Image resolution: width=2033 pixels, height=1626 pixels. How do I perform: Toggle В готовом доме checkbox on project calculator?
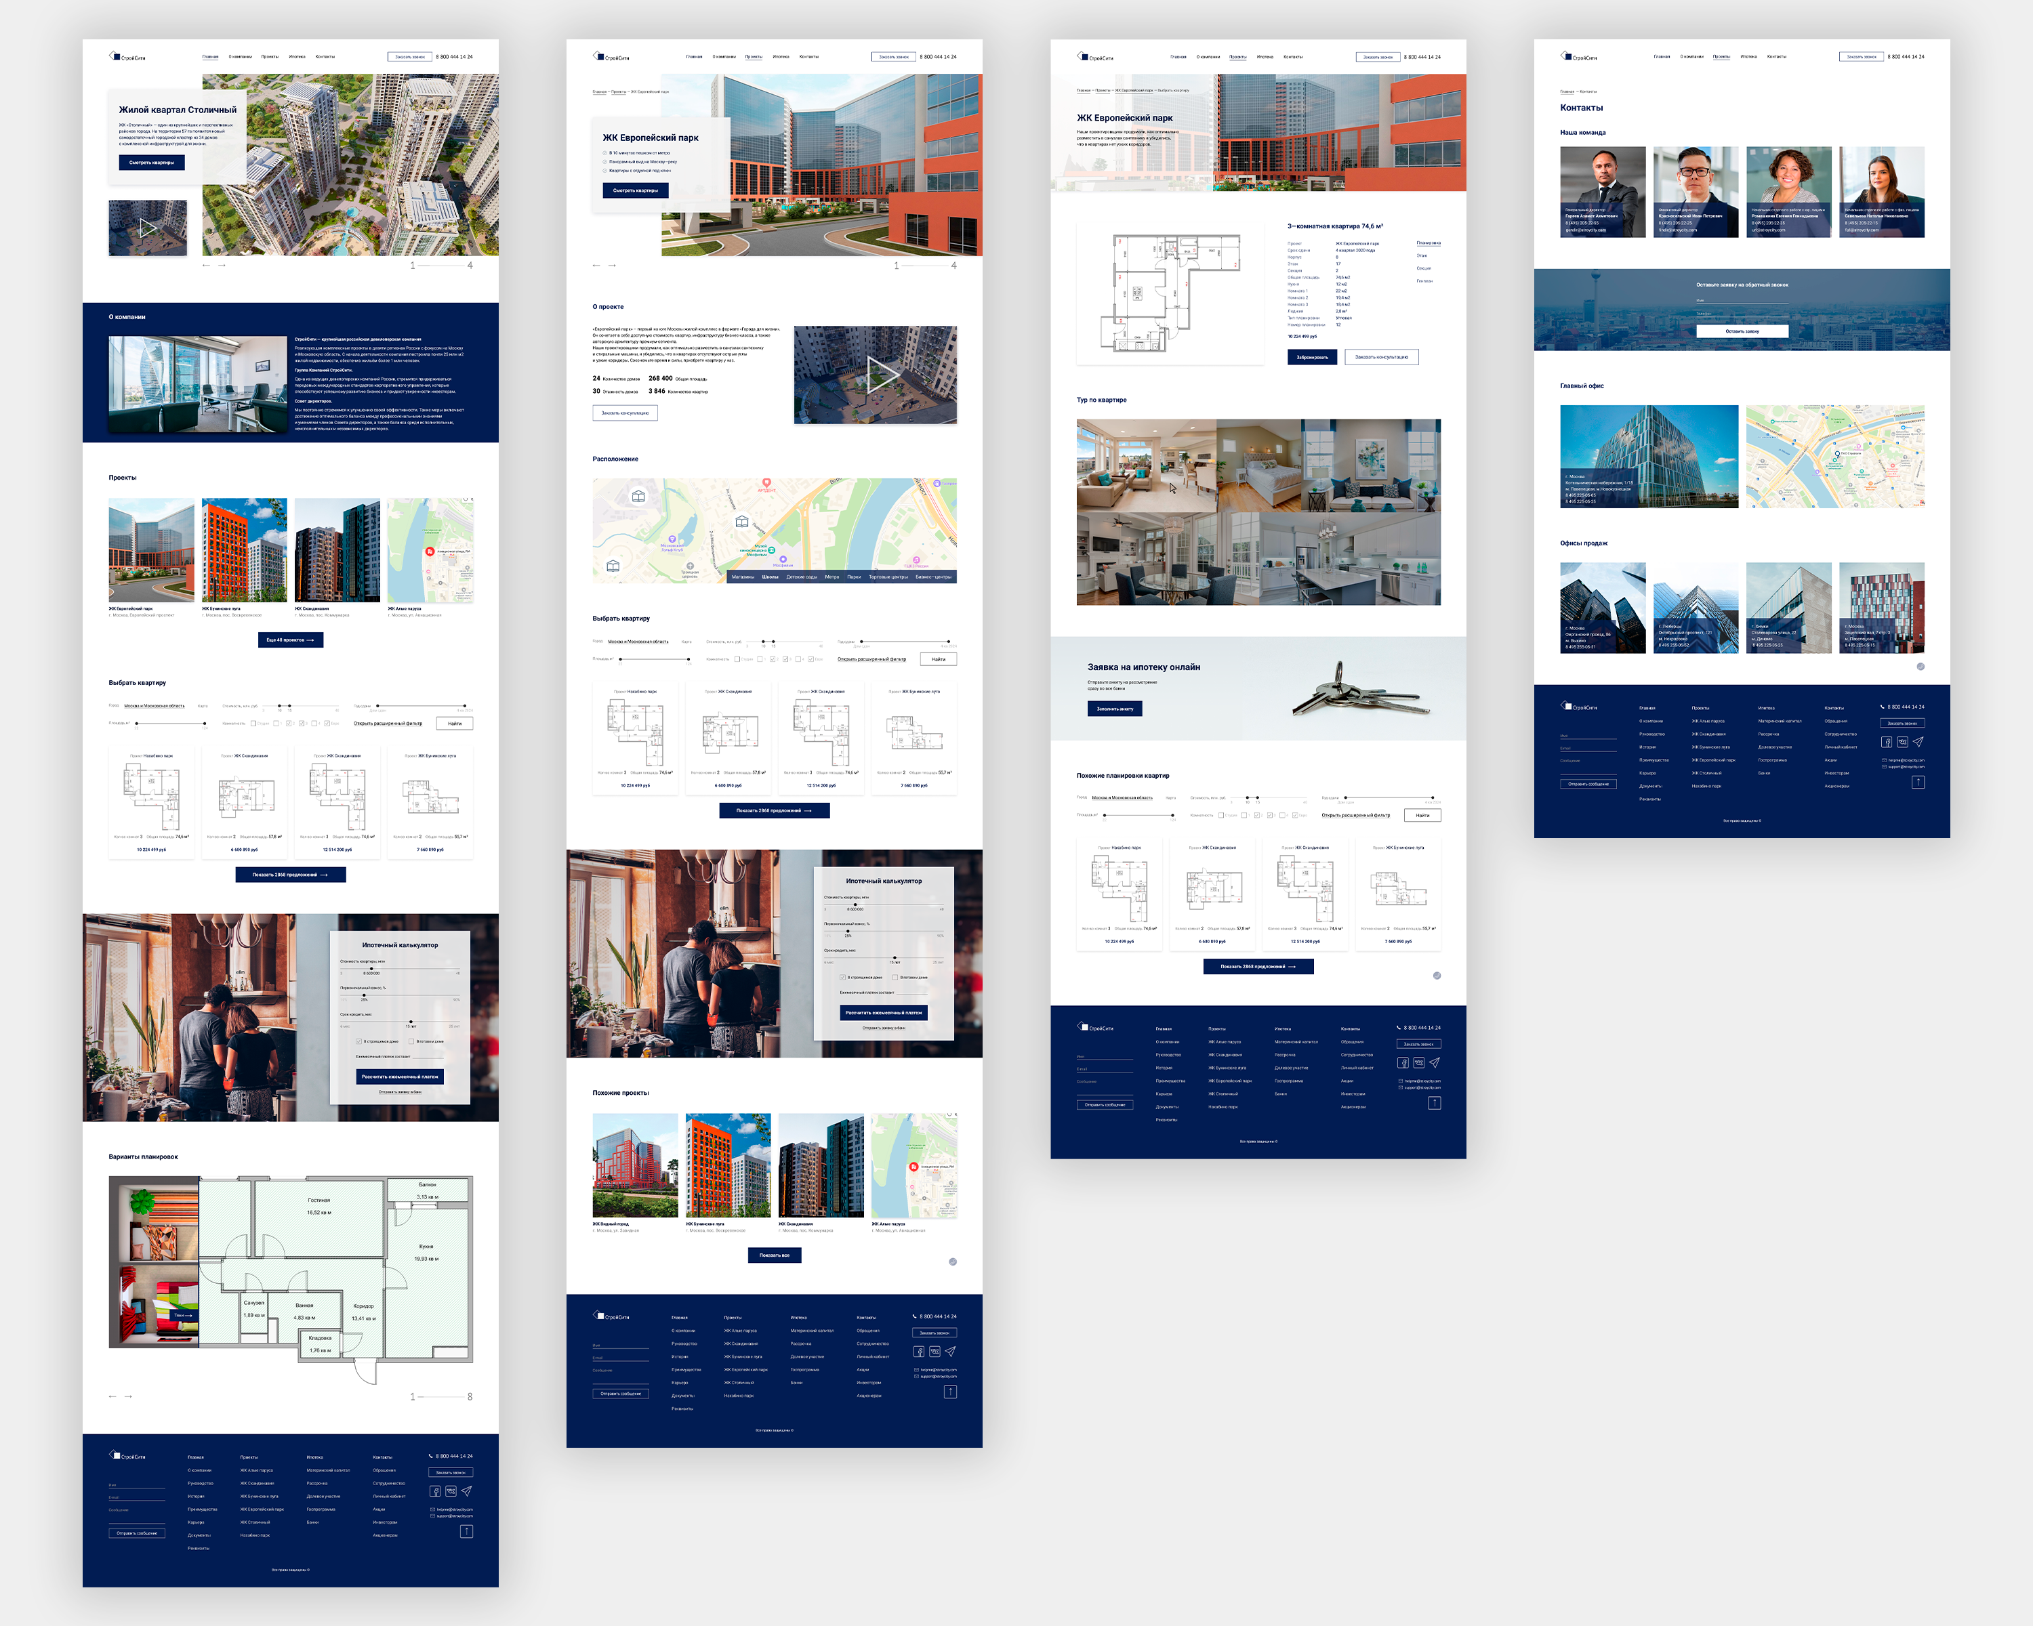[895, 978]
